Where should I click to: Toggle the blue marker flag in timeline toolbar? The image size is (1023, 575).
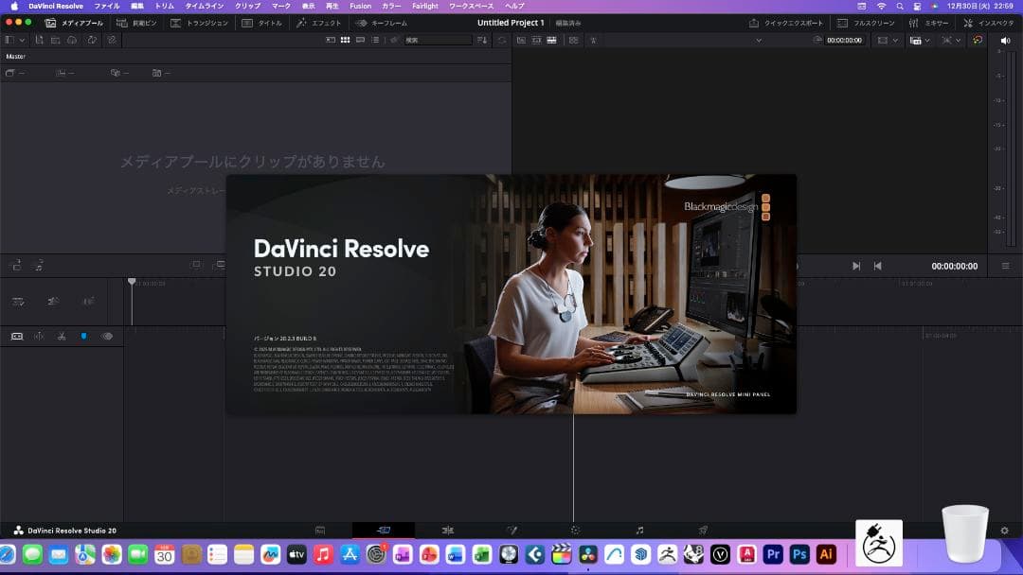(83, 336)
